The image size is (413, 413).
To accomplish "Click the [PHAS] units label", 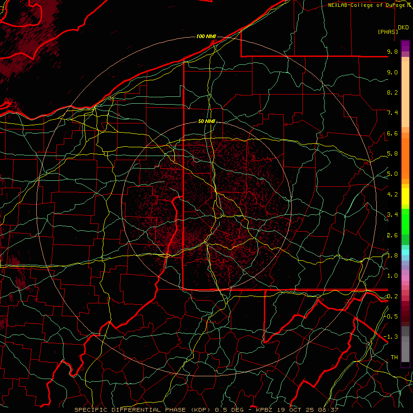I will pyautogui.click(x=388, y=32).
